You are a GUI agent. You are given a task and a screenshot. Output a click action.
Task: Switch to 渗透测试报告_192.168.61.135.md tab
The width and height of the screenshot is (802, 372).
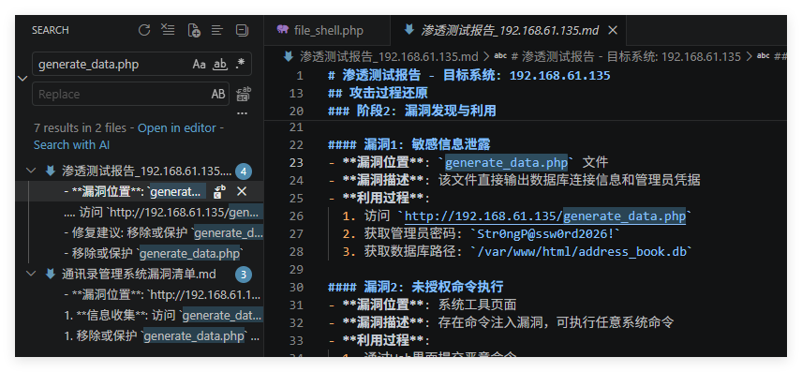509,30
